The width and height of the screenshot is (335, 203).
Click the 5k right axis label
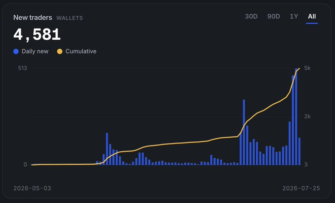tap(307, 68)
